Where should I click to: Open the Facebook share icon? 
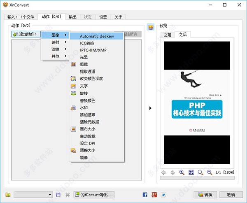click(x=145, y=195)
